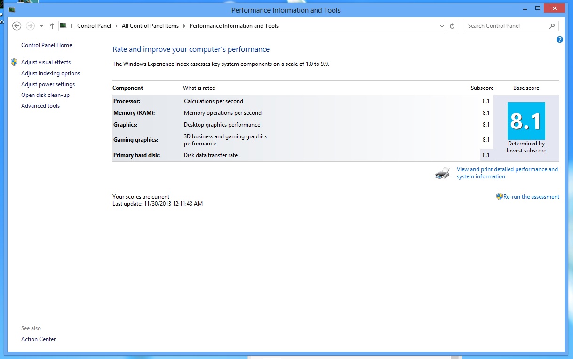Viewport: 573px width, 359px height.
Task: Click the Refresh address bar icon
Action: [x=452, y=26]
